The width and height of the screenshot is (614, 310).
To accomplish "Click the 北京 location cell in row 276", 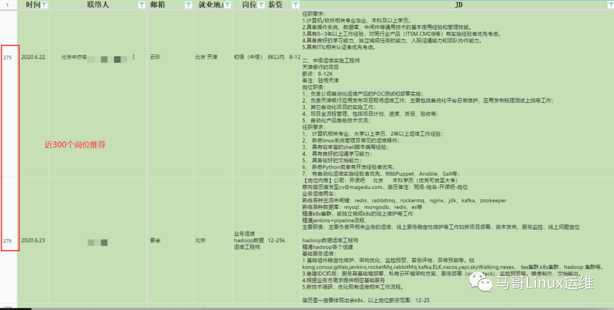I will pos(213,240).
